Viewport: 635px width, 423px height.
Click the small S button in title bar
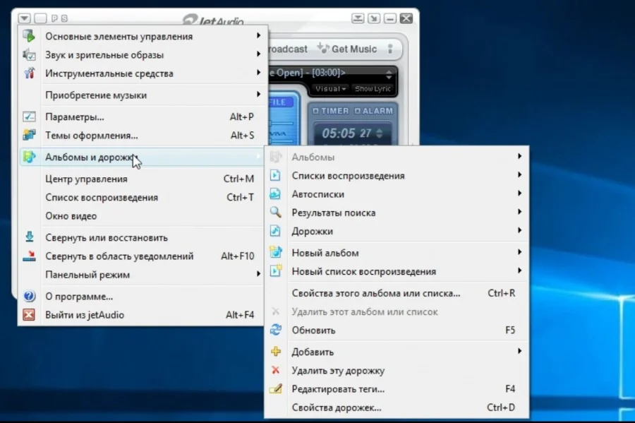point(64,18)
